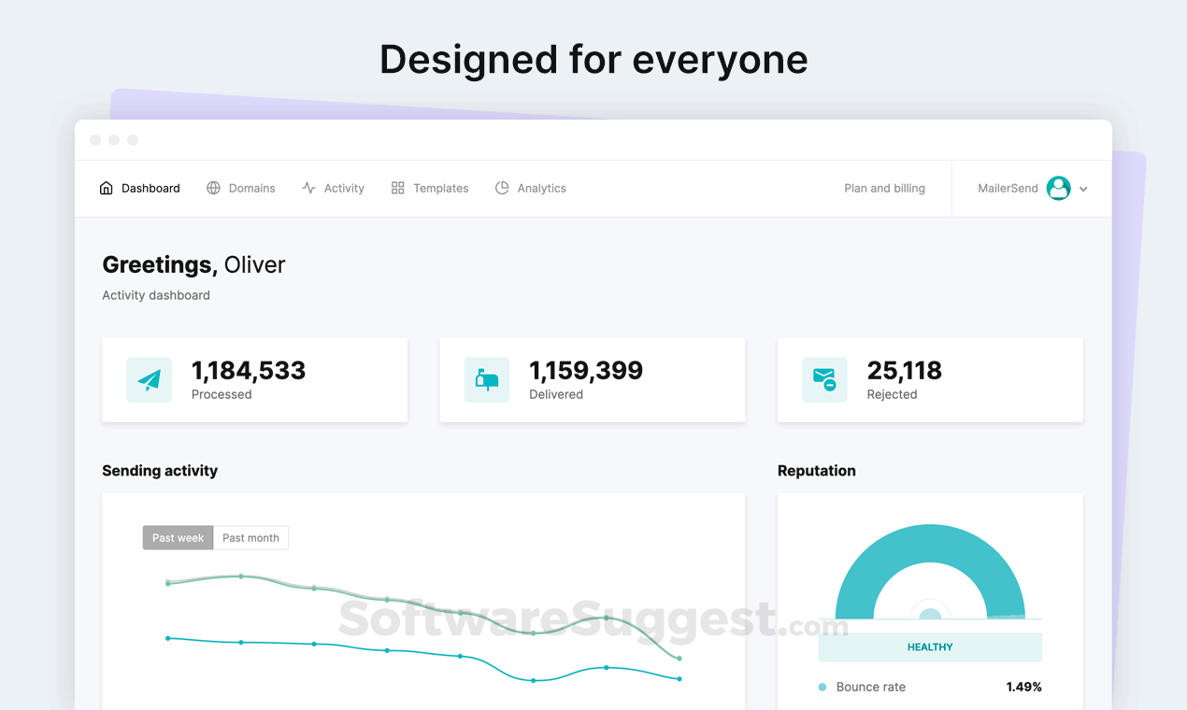Click the user avatar to open options
This screenshot has height=710, width=1187.
click(1059, 188)
